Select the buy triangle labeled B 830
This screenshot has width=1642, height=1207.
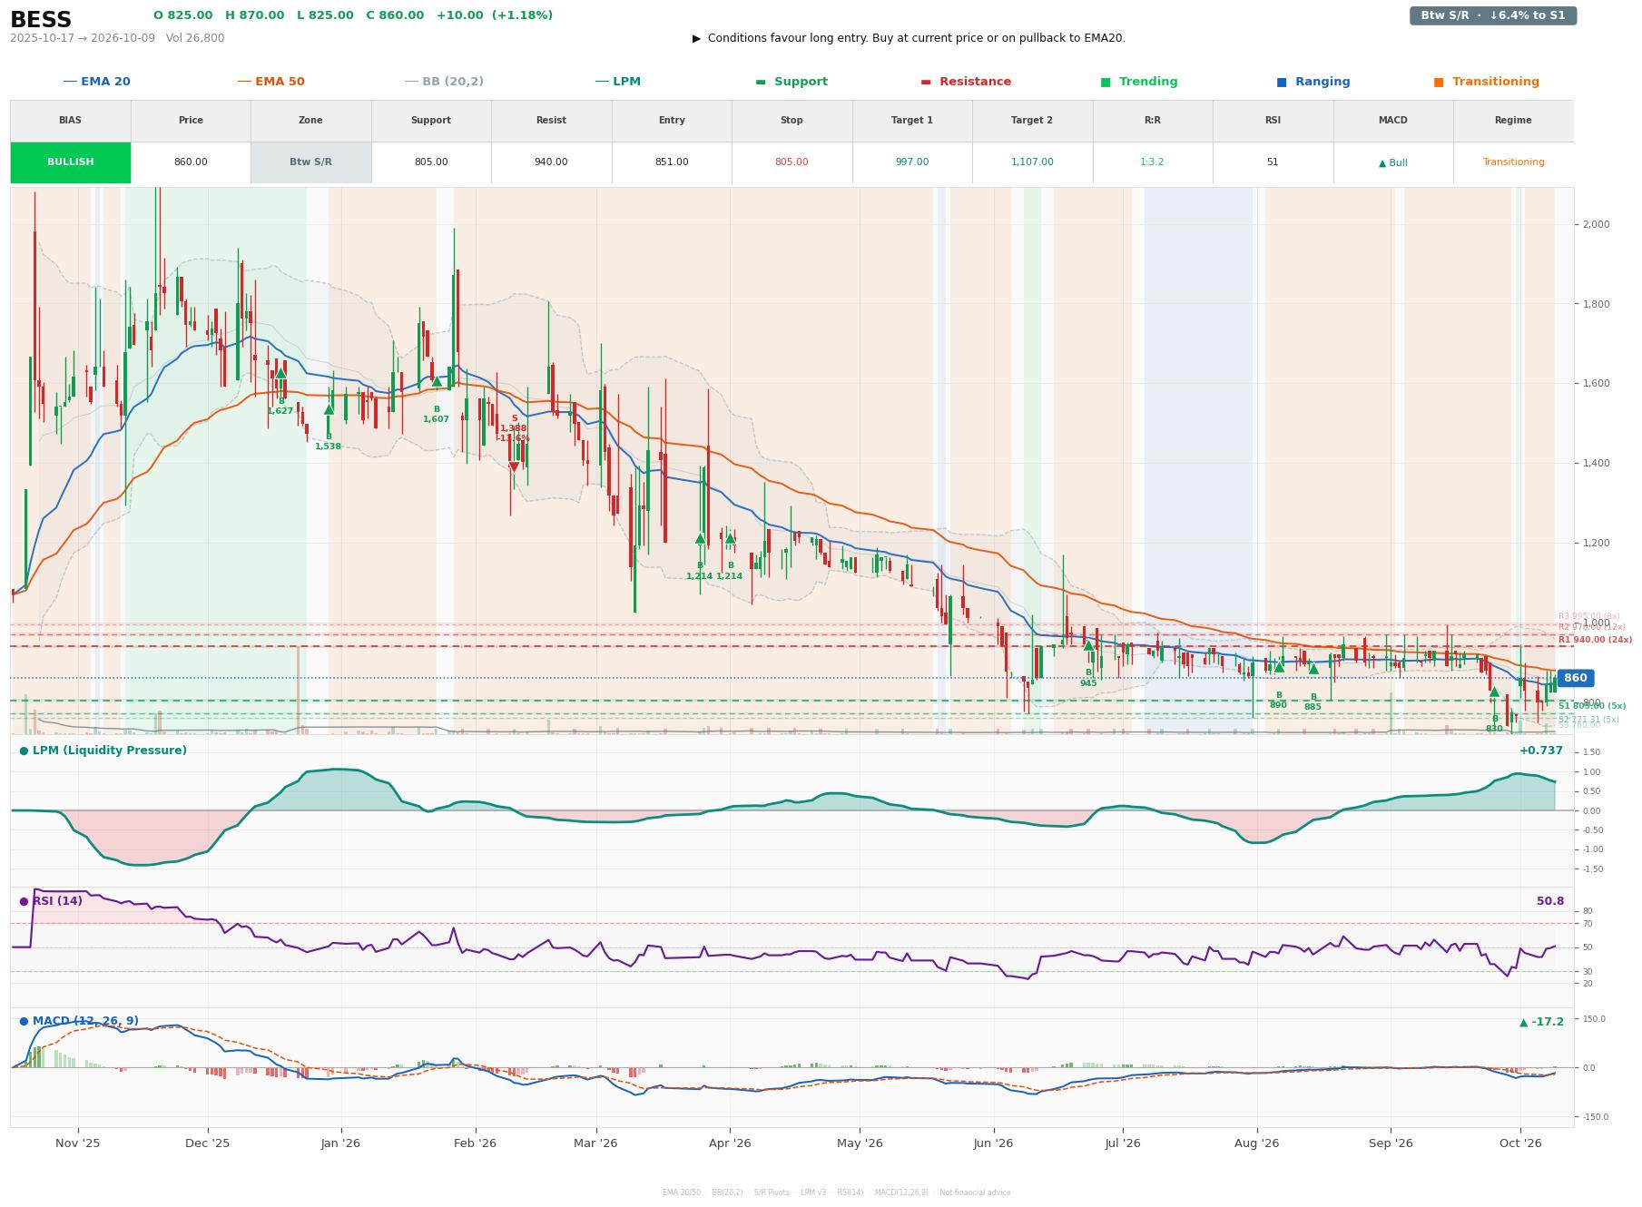(1494, 692)
